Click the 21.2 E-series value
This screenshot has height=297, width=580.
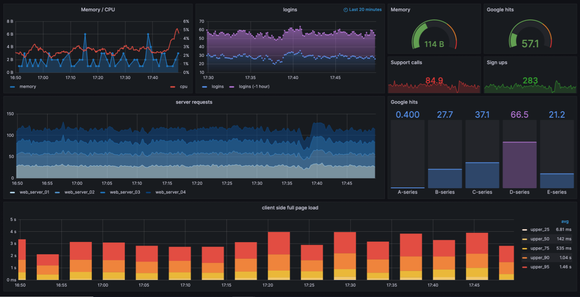[x=557, y=115]
